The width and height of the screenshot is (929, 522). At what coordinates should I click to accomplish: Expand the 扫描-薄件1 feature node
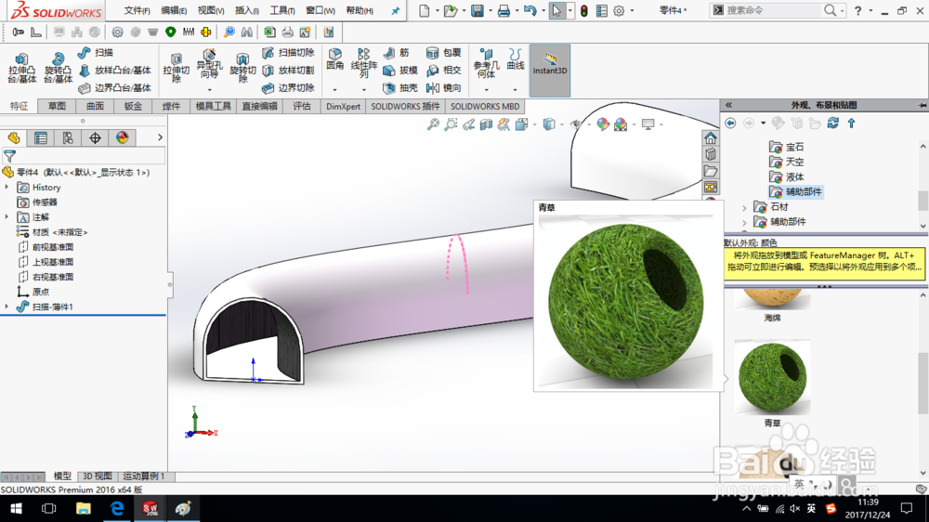(x=7, y=307)
